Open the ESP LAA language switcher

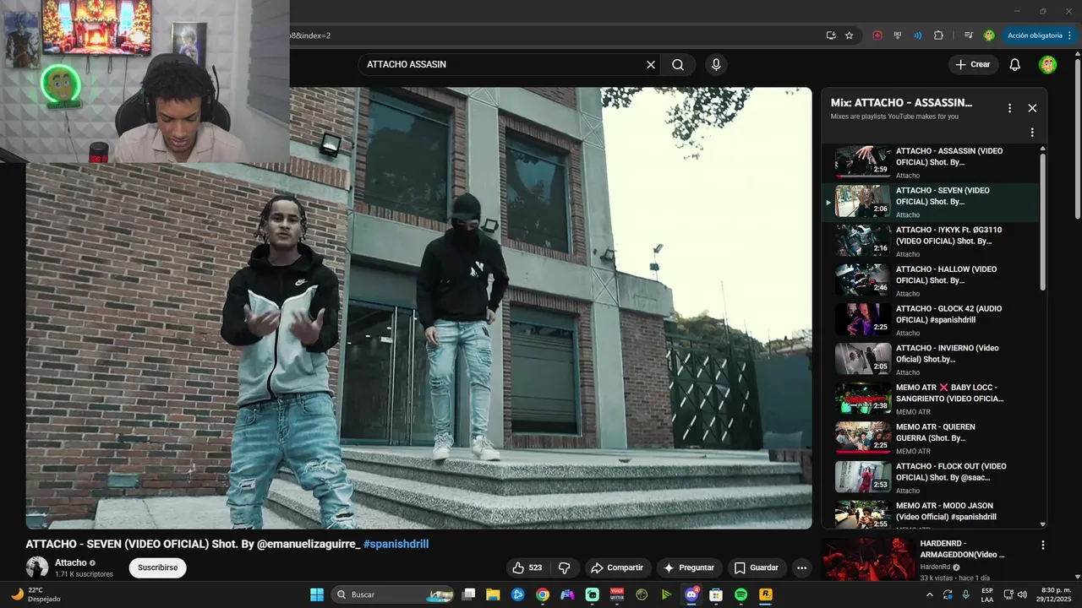987,594
